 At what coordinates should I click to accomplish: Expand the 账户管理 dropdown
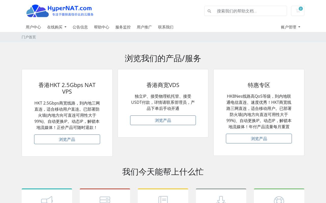[291, 27]
